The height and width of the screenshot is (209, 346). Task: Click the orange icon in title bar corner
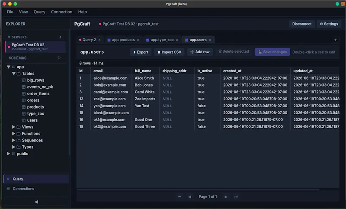coord(343,4)
